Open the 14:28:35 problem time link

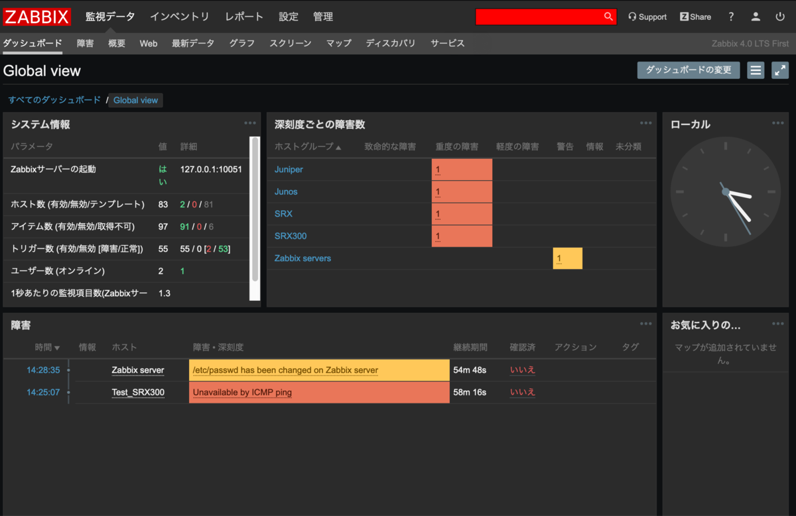tap(43, 370)
